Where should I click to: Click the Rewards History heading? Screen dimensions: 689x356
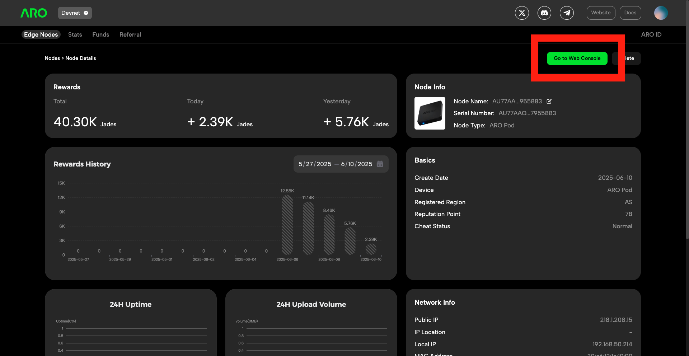tap(82, 164)
